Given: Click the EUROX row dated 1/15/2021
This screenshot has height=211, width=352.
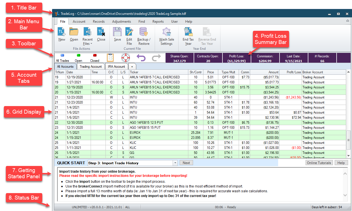Looking at the screenshot, I should click(x=200, y=138).
